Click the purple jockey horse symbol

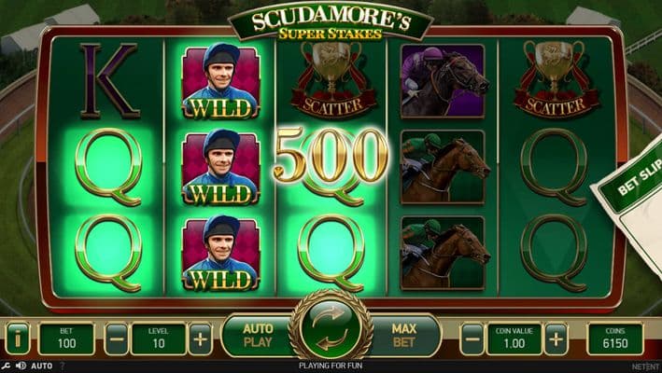(444, 80)
